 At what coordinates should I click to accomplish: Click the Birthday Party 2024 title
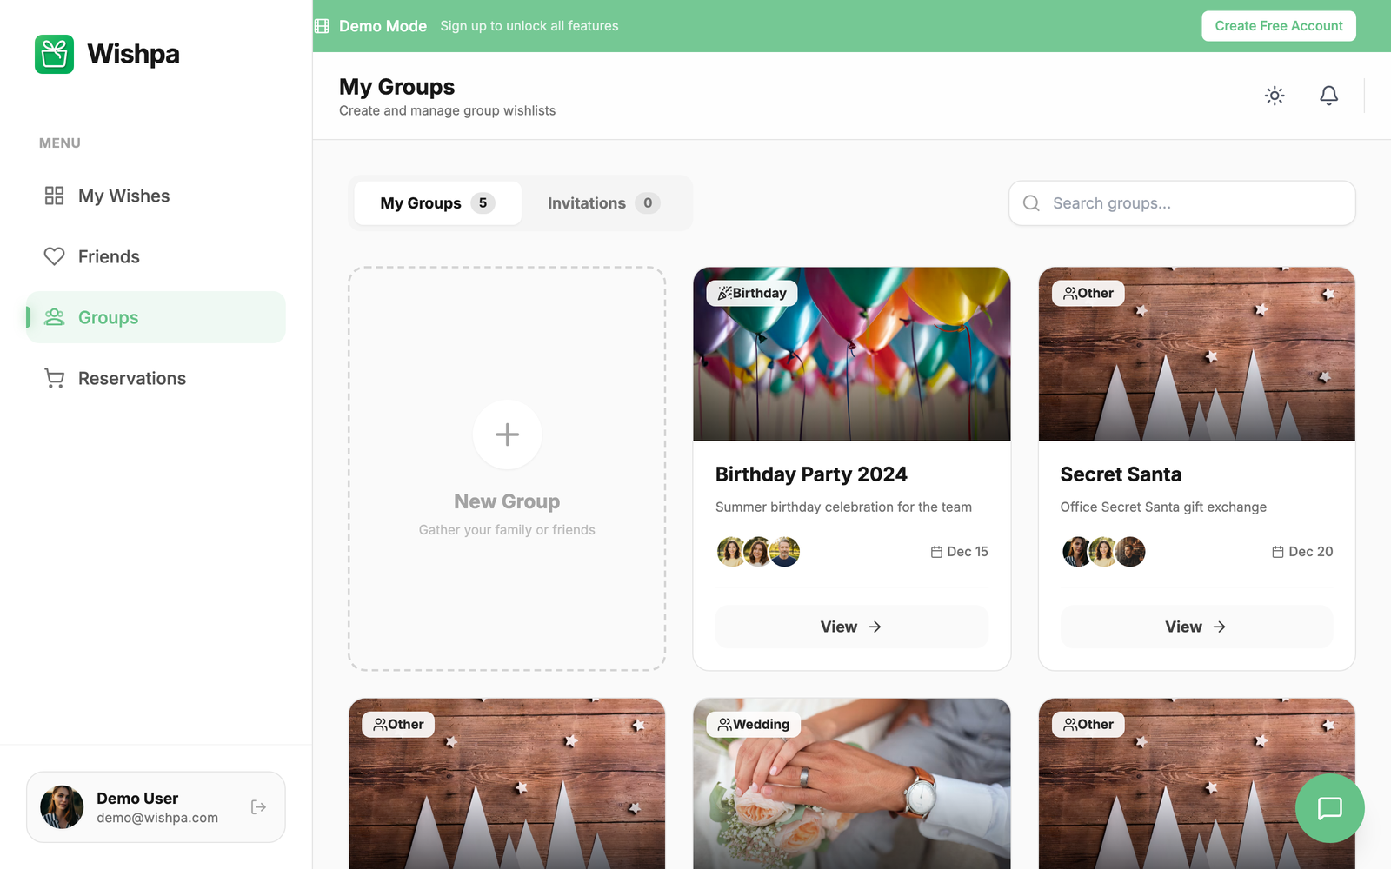(x=811, y=474)
